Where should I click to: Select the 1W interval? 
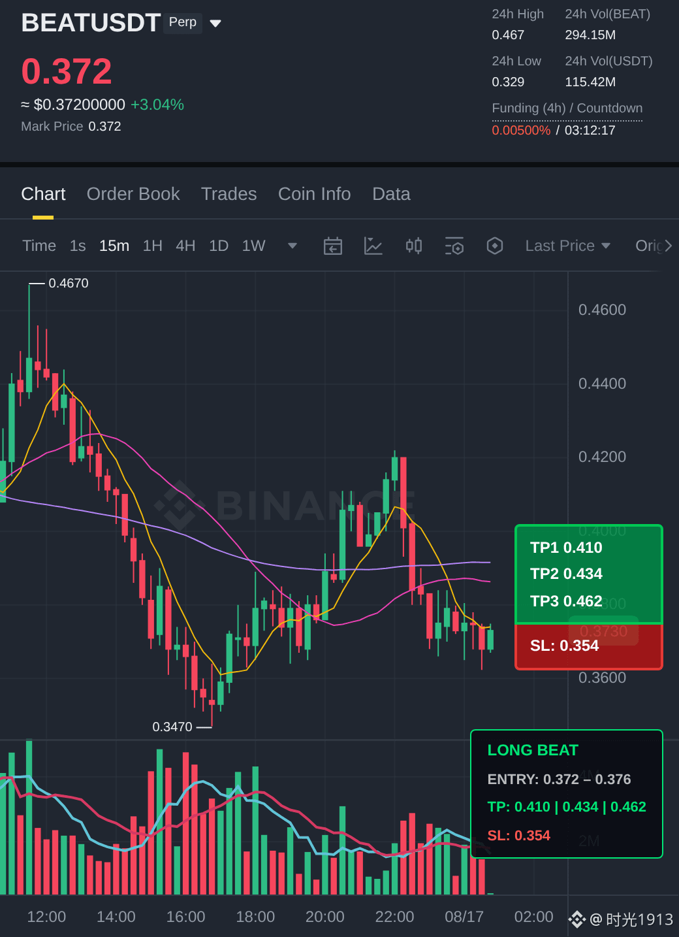[x=254, y=246]
